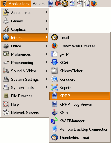The image size is (111, 143).
Task: Open the presentation launcher in top panel
Action: coord(79,4)
